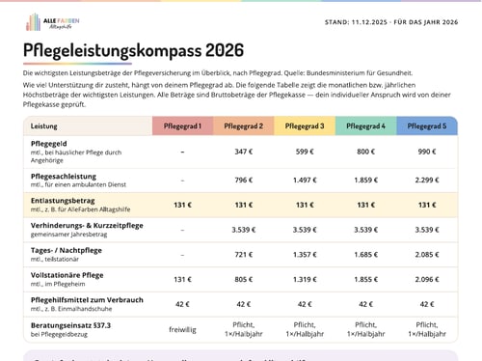482x361 pixels.
Task: Click the 1.859 € Pflegesachleistung value
Action: click(x=365, y=180)
